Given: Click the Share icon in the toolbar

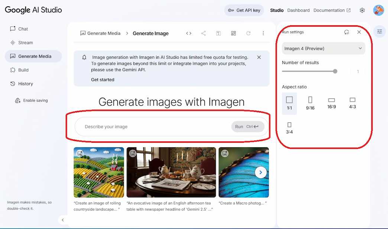Looking at the screenshot, I should [x=203, y=33].
